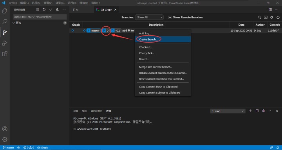Click the publish cloud icon in status bar
Screen dimensions: 282x150
click(x=19, y=148)
